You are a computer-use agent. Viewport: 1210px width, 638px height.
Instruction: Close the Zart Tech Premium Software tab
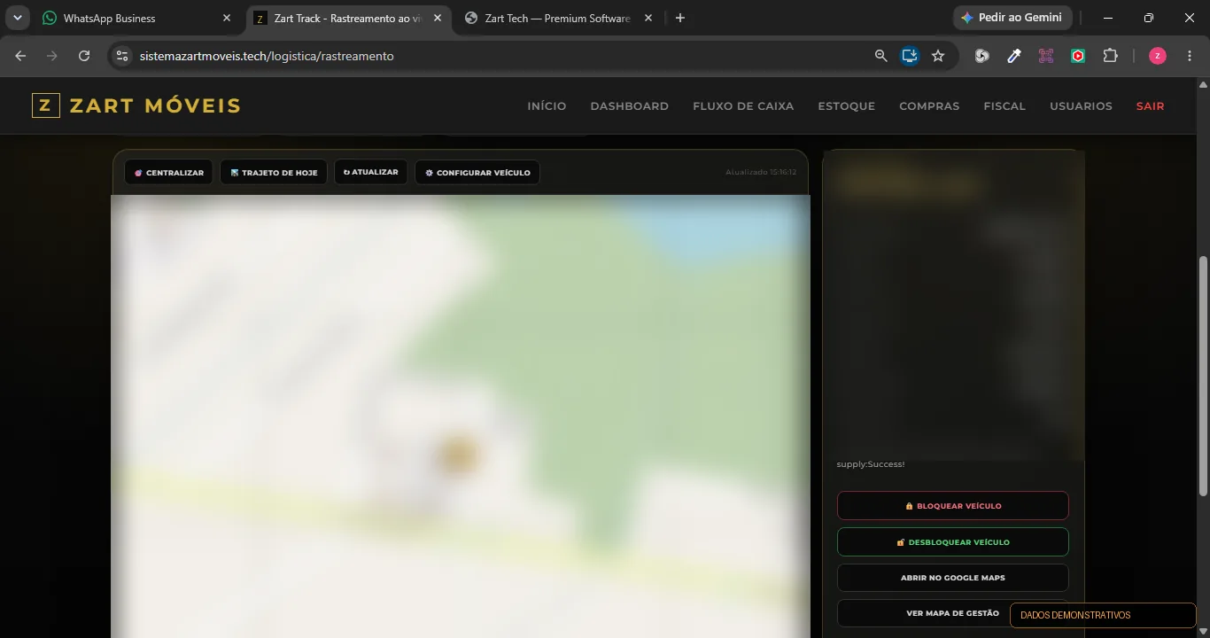[x=648, y=18]
